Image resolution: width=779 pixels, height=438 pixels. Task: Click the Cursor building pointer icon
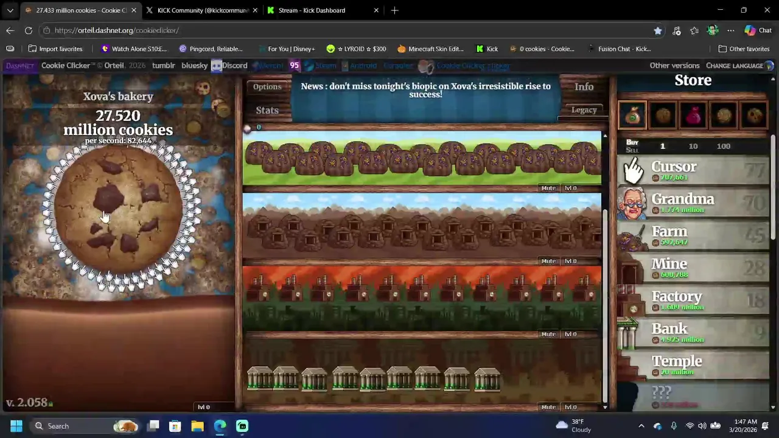point(633,171)
